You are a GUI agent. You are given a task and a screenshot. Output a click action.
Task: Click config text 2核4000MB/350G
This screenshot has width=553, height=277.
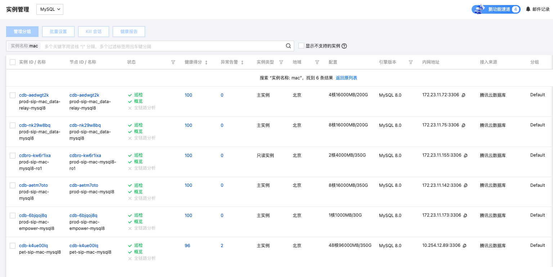pyautogui.click(x=347, y=155)
